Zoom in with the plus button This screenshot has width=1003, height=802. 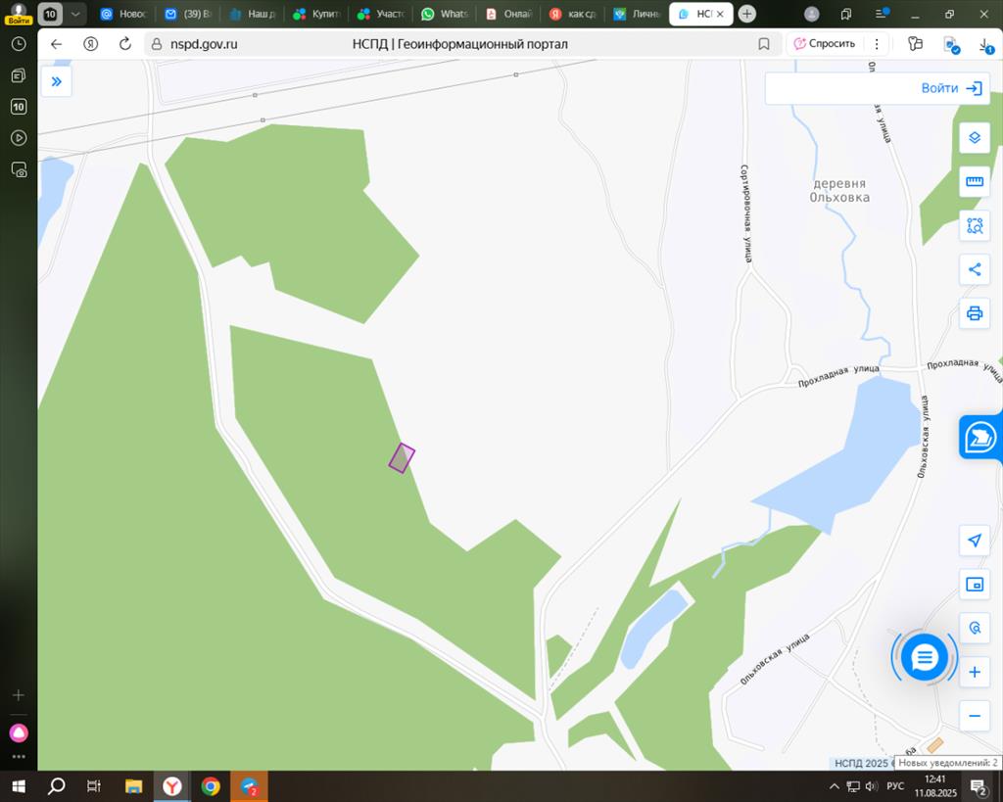[x=974, y=672]
